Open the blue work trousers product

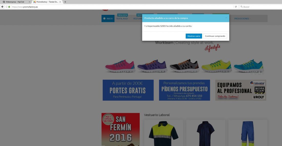click(x=248, y=133)
